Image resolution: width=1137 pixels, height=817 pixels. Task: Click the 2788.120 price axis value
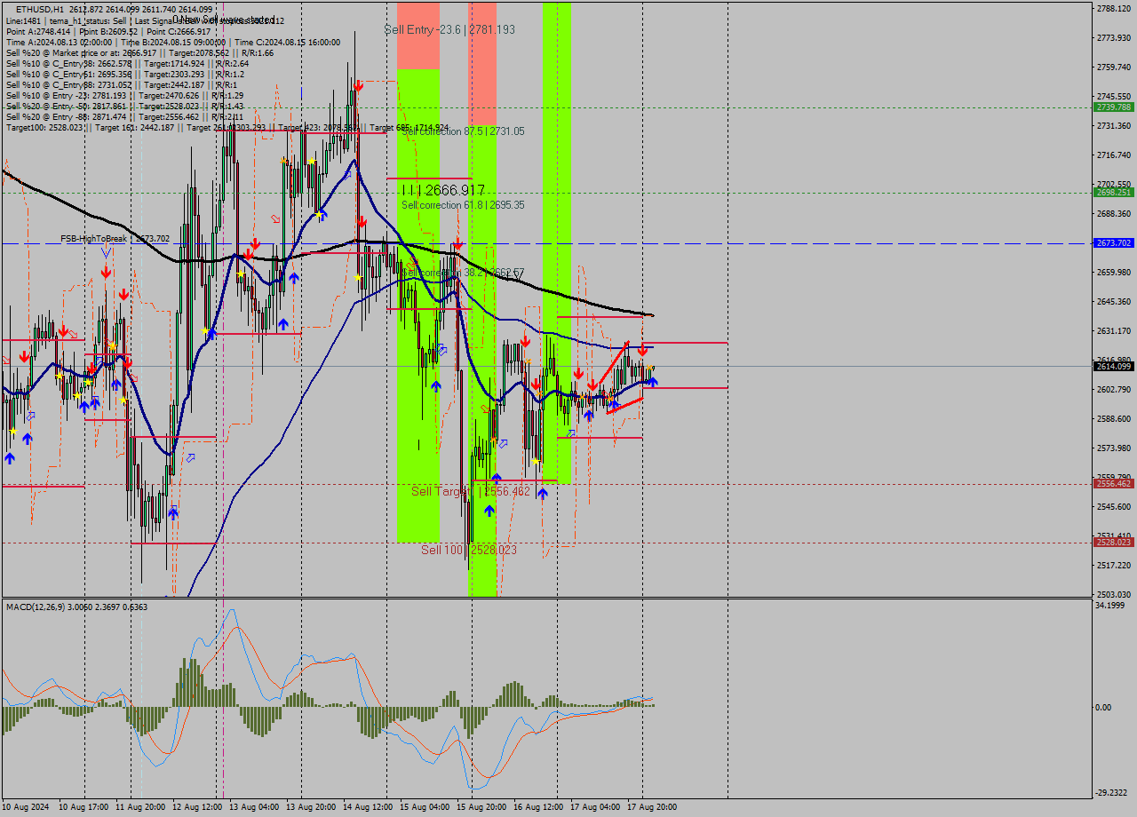tap(1114, 8)
